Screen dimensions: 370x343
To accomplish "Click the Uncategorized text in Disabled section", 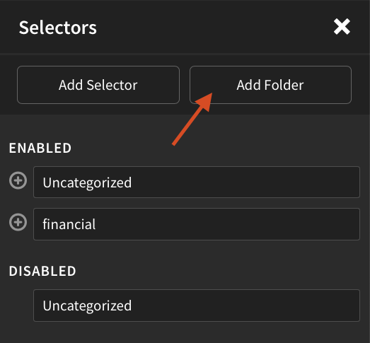I will [87, 306].
